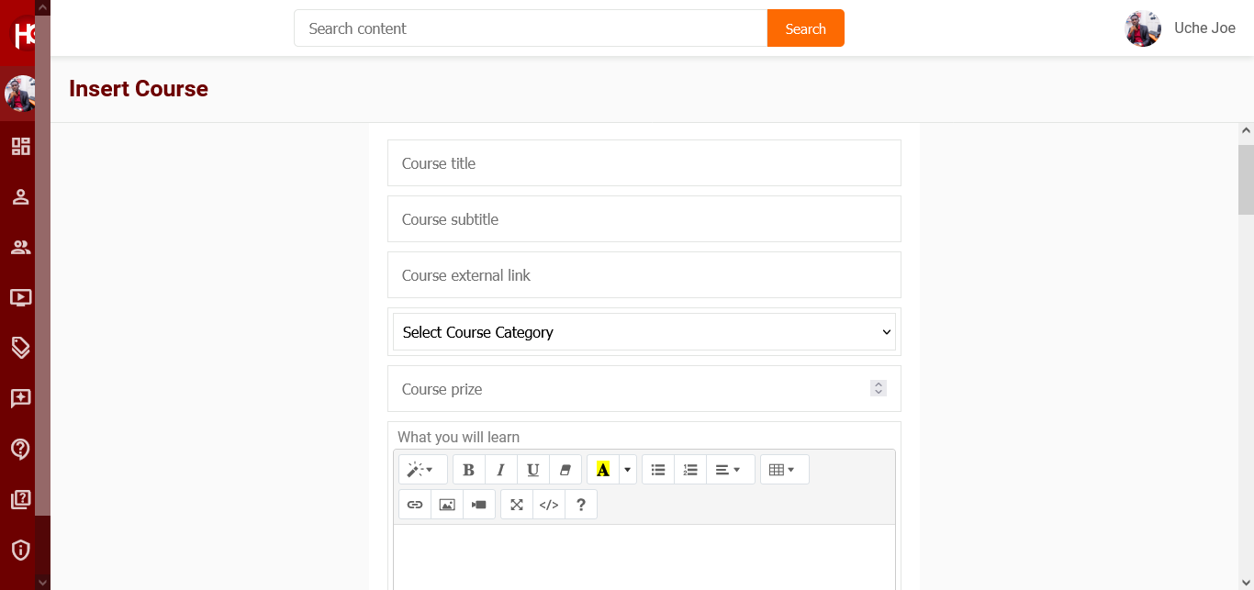Open the Select Course Category dropdown
Image resolution: width=1254 pixels, height=590 pixels.
click(x=644, y=332)
